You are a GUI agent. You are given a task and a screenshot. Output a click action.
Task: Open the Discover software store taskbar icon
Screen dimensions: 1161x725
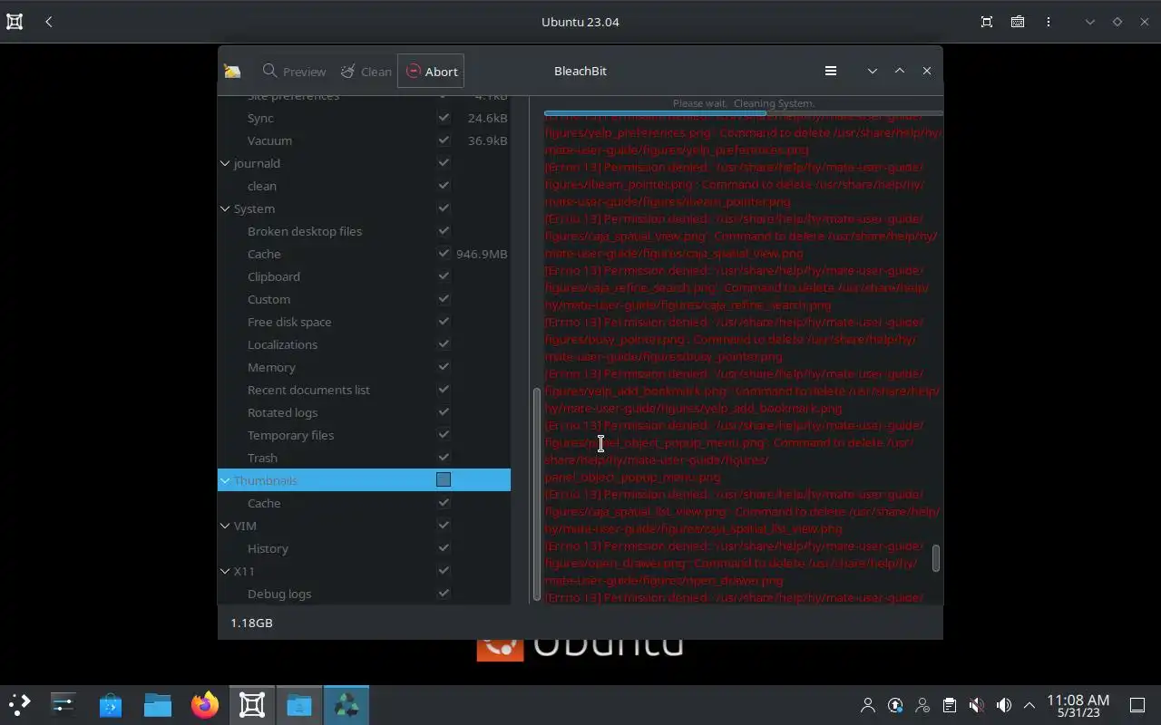click(111, 704)
